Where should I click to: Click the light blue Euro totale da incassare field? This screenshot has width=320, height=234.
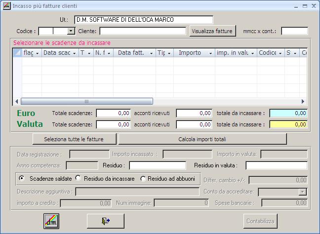pos(288,113)
